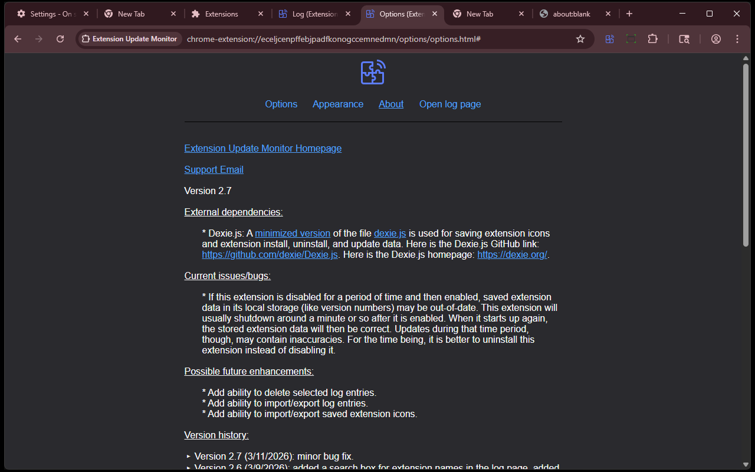This screenshot has height=472, width=755.
Task: Close the active Options tab
Action: [435, 14]
